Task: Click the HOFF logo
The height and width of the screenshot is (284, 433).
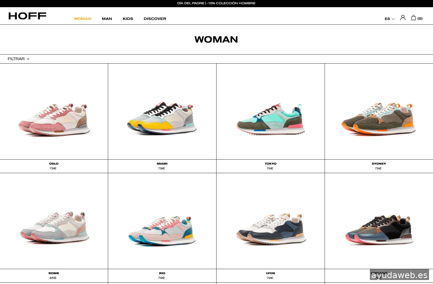Action: click(27, 16)
